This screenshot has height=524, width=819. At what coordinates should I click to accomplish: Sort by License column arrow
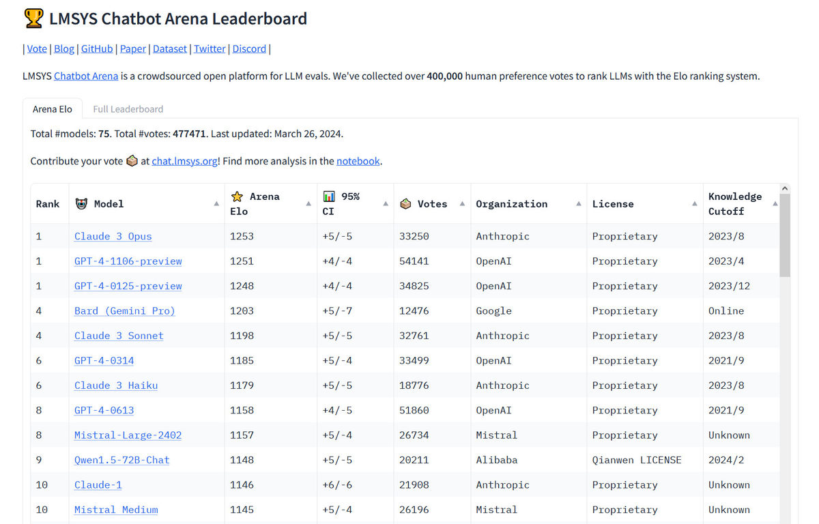tap(695, 204)
